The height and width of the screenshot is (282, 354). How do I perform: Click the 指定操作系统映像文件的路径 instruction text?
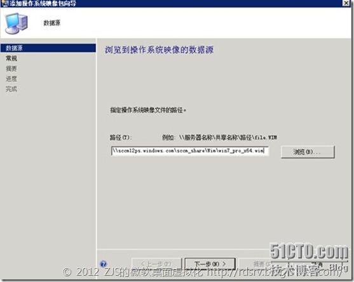tap(148, 110)
